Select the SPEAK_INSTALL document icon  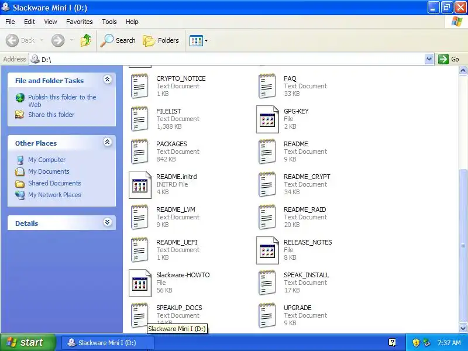tap(267, 283)
